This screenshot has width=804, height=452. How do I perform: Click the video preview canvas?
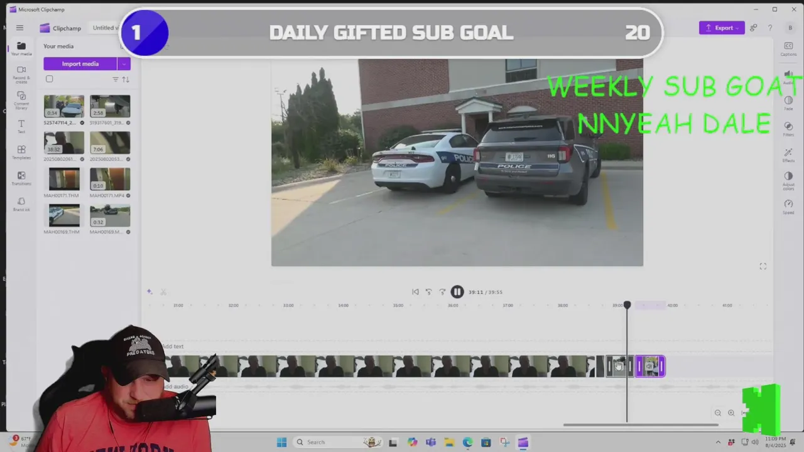[457, 163]
